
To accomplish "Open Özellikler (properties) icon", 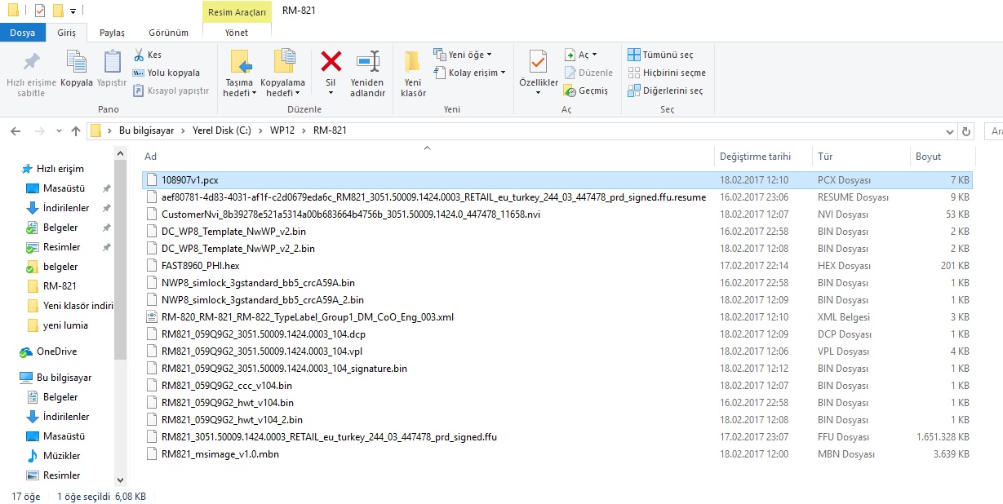I will pyautogui.click(x=539, y=62).
